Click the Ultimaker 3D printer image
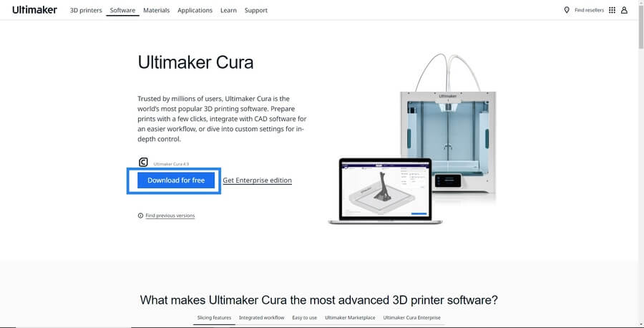 [448, 123]
